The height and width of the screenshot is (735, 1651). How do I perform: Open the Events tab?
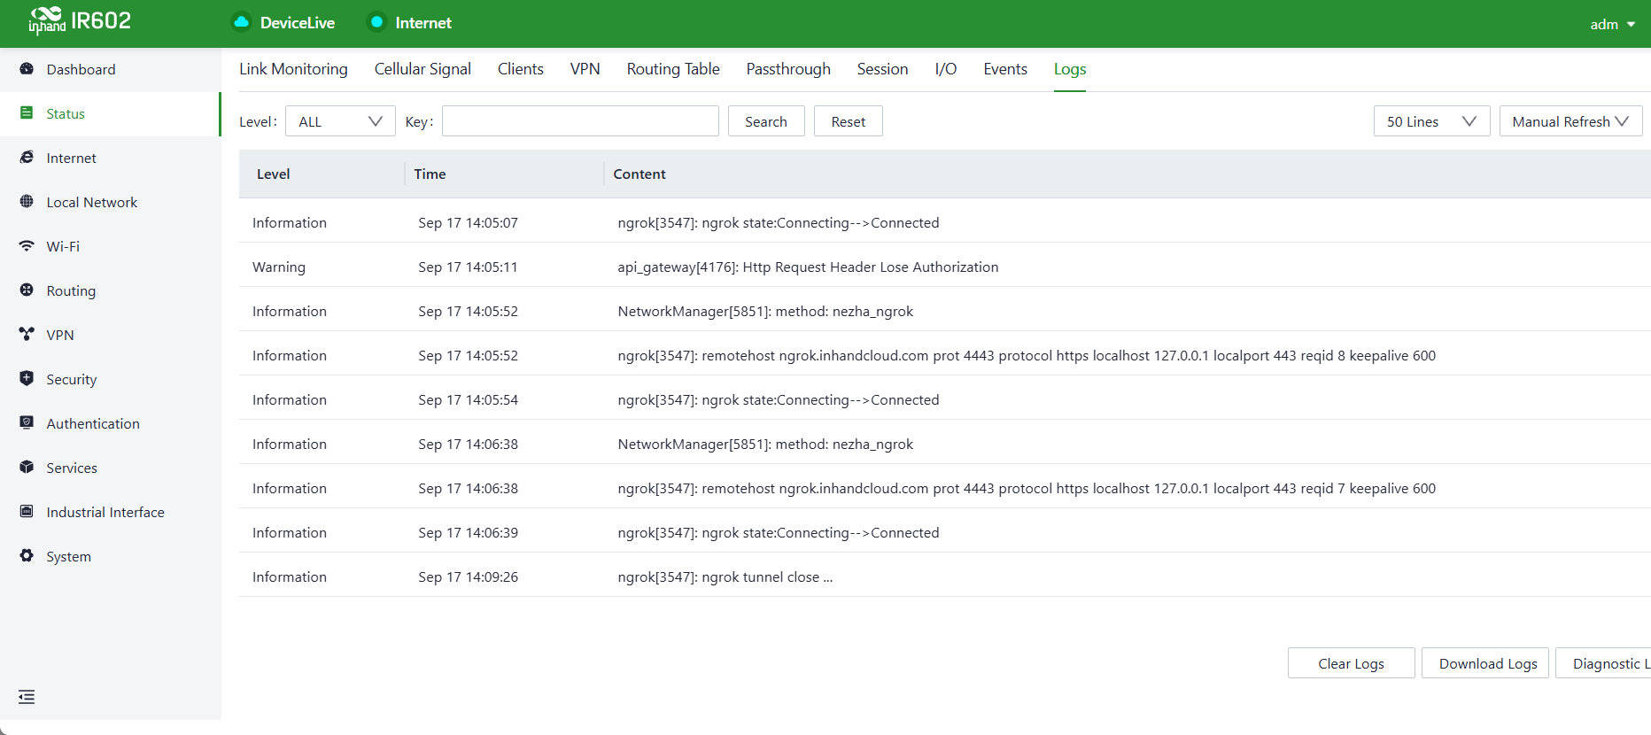coord(1005,69)
